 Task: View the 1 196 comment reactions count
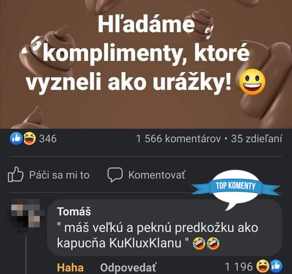click(x=239, y=267)
